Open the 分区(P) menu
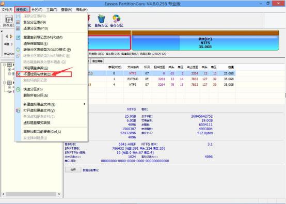The width and height of the screenshot is (286, 204). (37, 10)
